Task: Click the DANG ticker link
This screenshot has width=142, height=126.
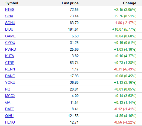Action: [10, 76]
